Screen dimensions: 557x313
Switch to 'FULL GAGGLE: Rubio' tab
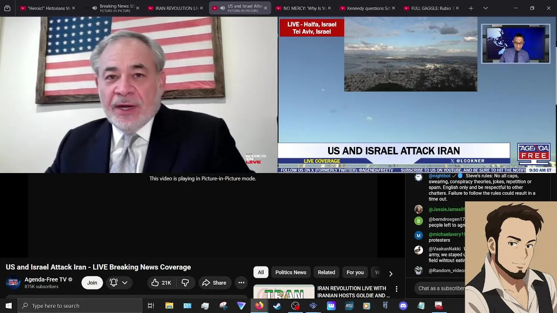click(432, 8)
